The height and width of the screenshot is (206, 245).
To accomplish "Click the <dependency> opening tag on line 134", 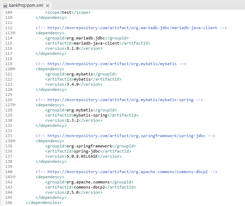I will click(x=50, y=141).
